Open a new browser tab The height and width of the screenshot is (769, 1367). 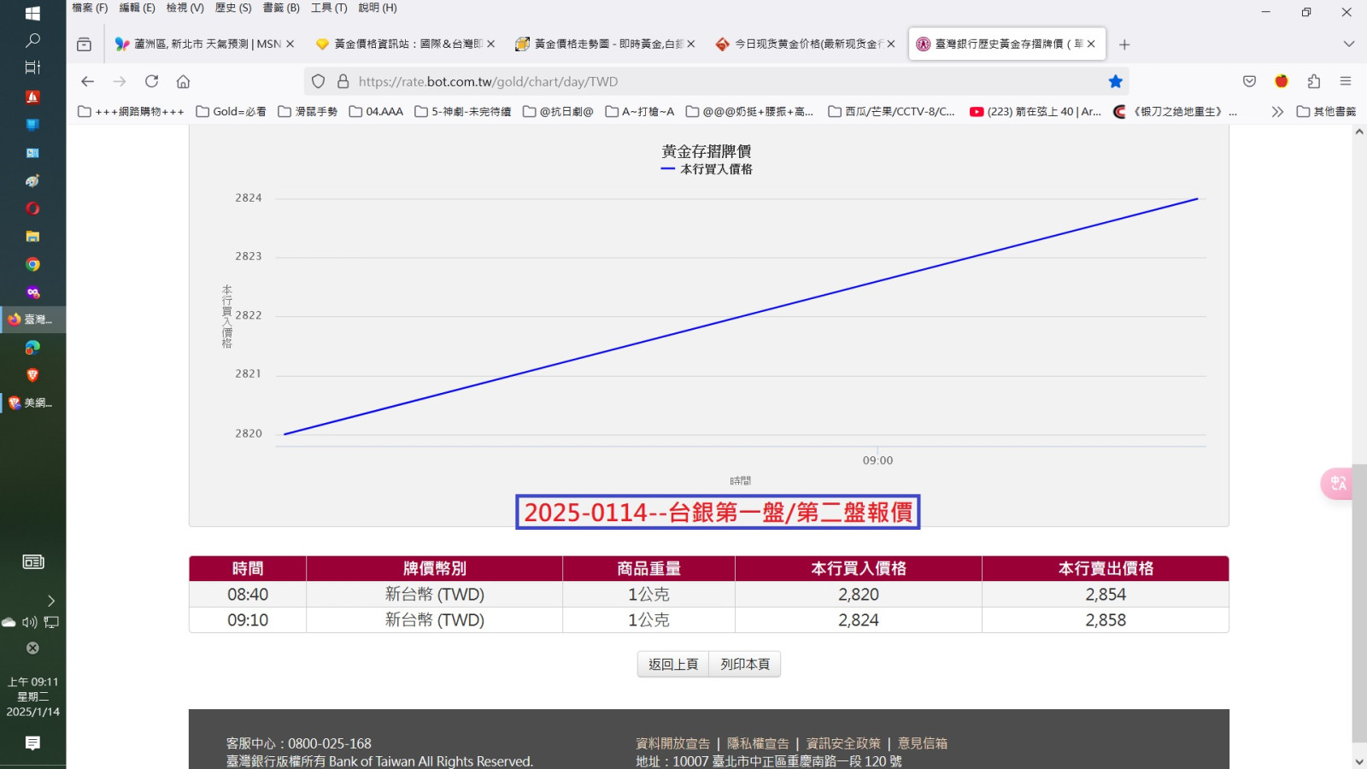1124,44
